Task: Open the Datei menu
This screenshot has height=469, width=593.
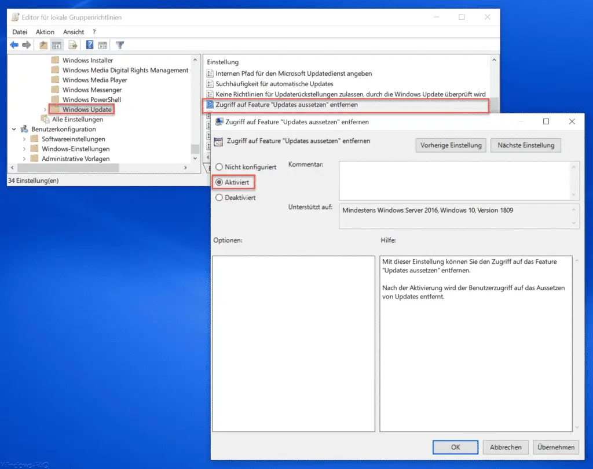Action: click(20, 32)
